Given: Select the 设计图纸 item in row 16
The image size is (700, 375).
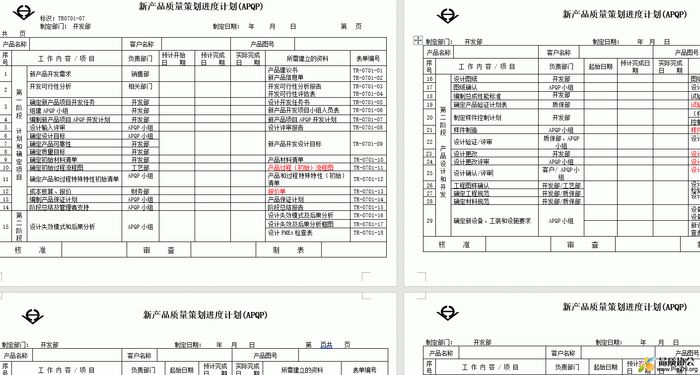Looking at the screenshot, I should pyautogui.click(x=465, y=79).
